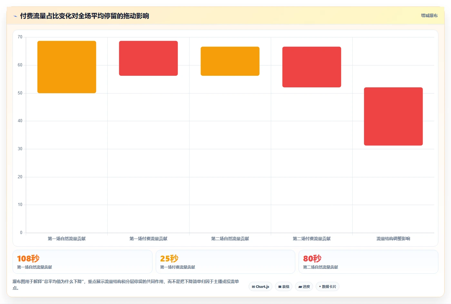Click the orange 第二场自然流量贡献 bar
This screenshot has width=451, height=304.
click(x=230, y=61)
